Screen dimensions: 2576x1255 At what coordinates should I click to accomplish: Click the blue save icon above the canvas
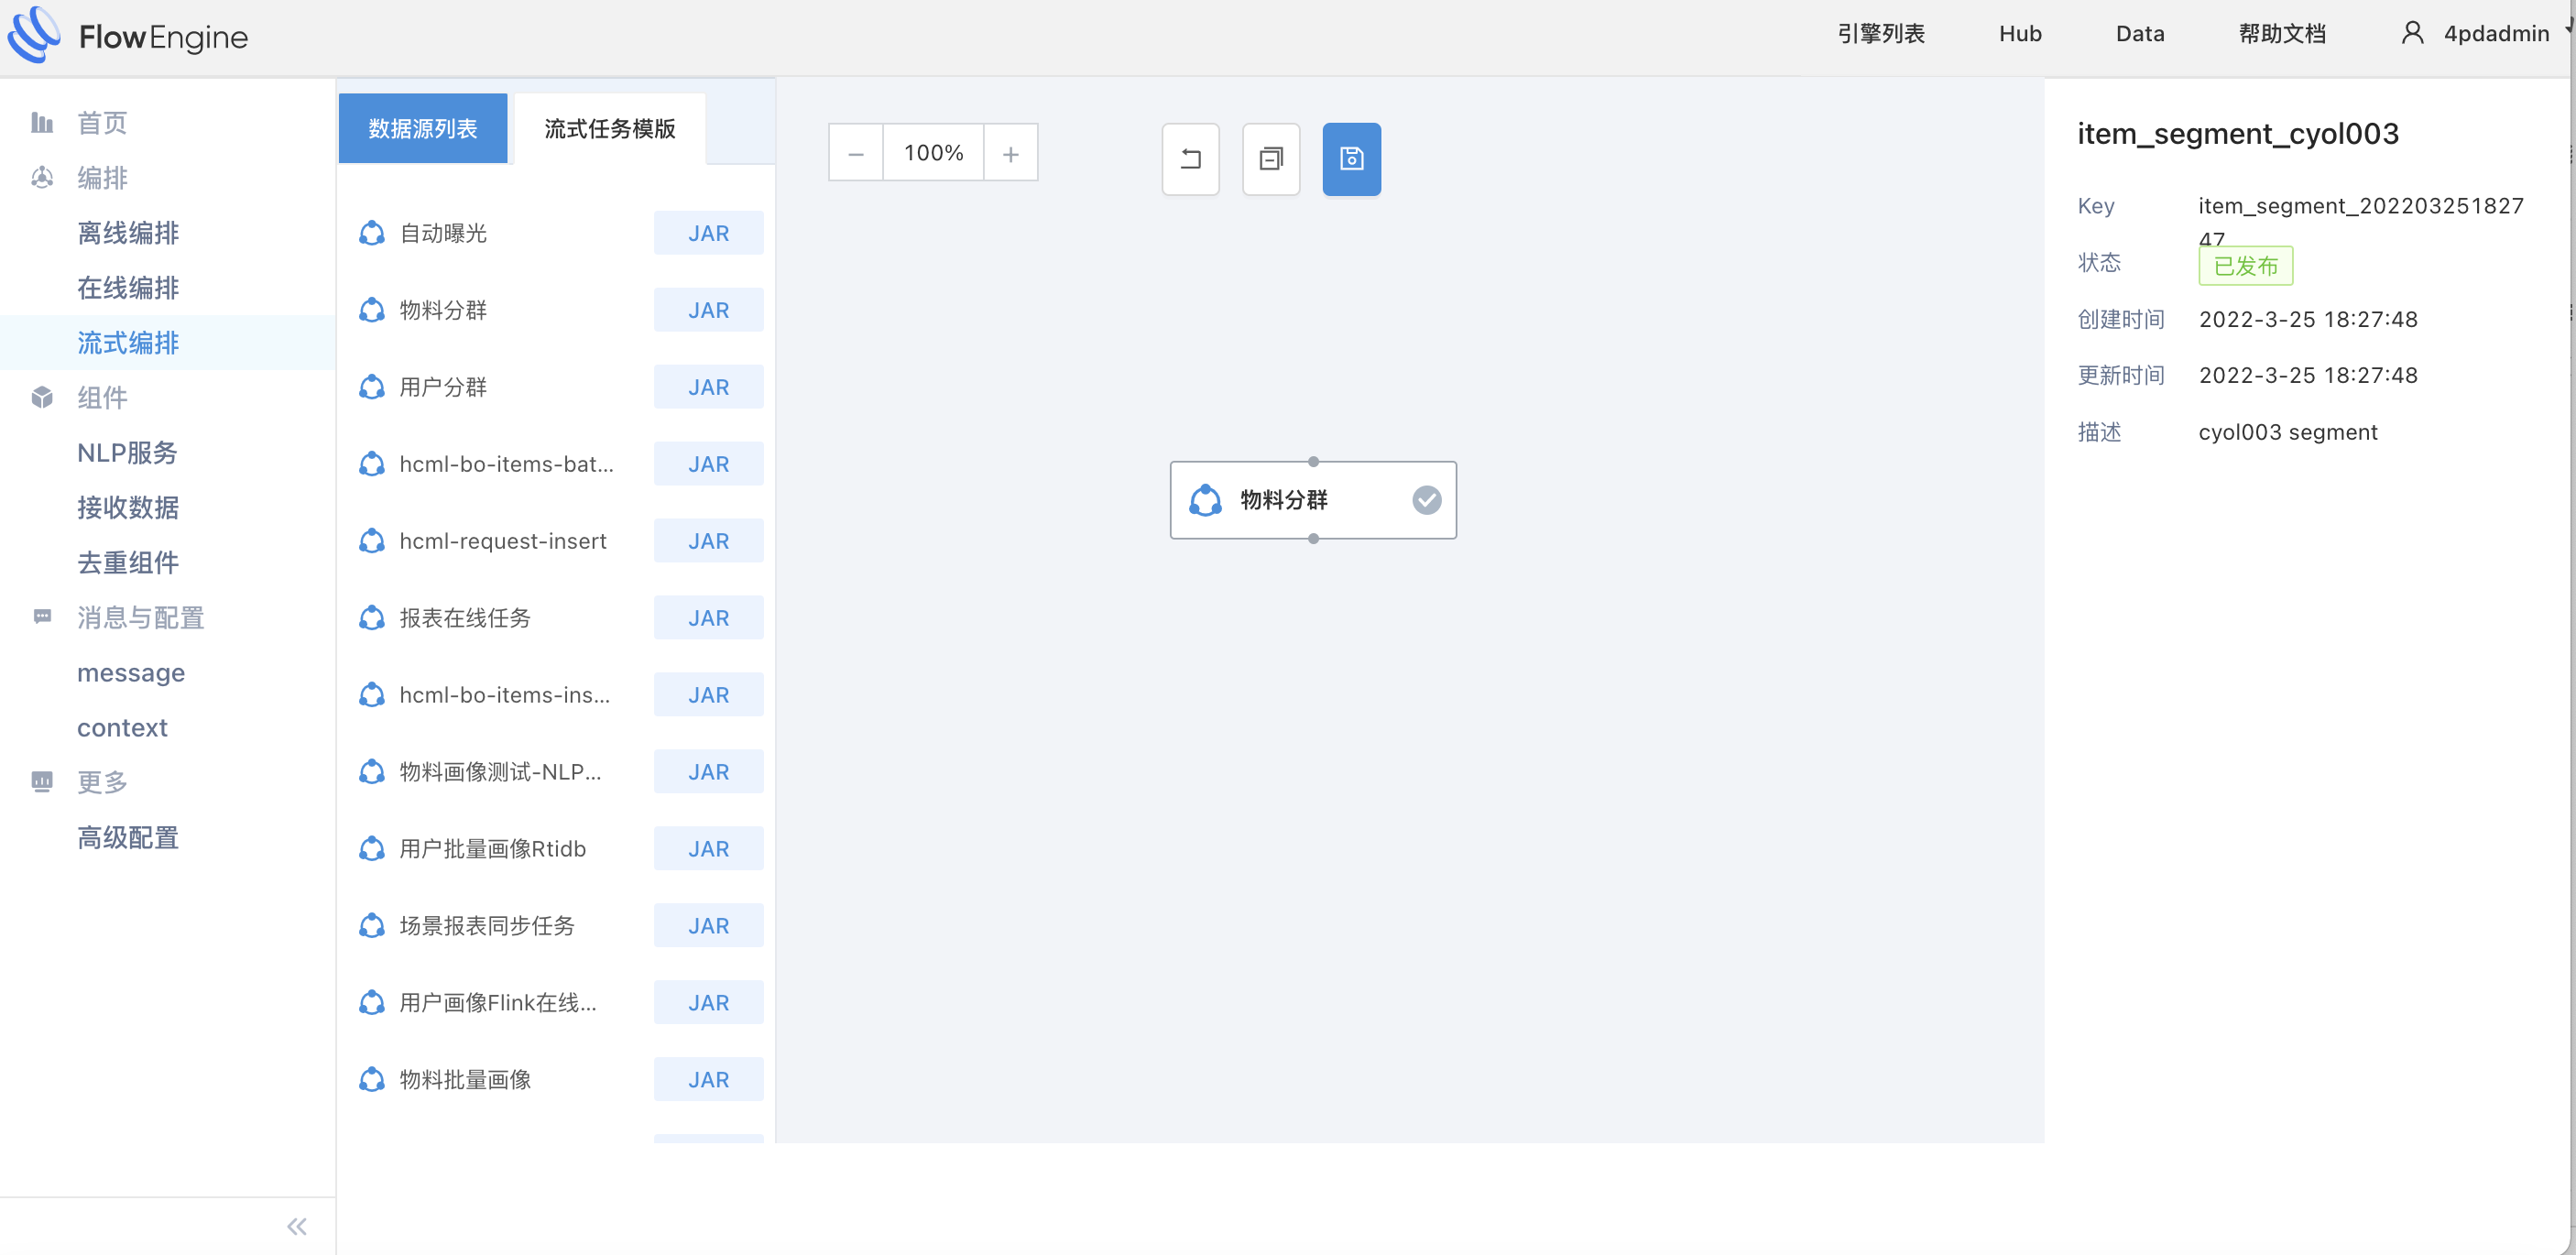(1351, 159)
